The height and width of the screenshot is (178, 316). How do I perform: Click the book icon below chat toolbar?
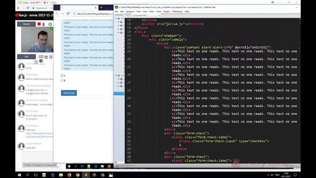pyautogui.click(x=41, y=61)
